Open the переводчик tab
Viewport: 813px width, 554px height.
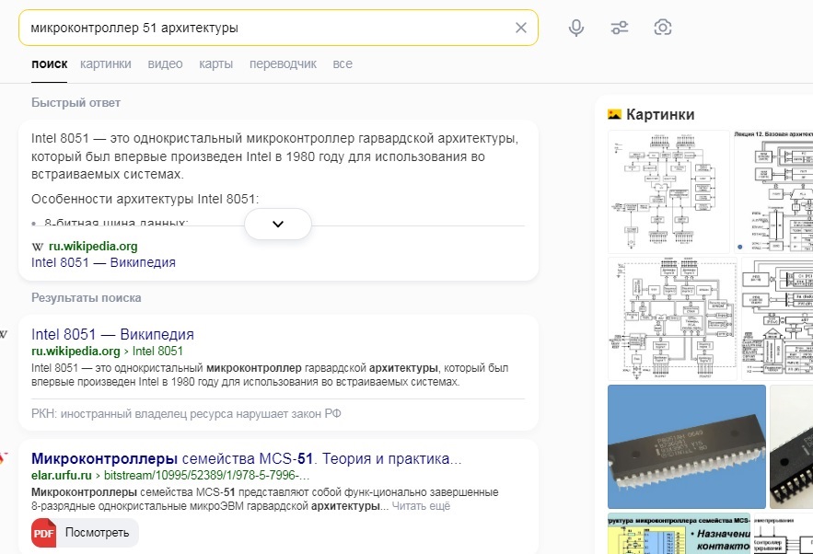tap(283, 63)
